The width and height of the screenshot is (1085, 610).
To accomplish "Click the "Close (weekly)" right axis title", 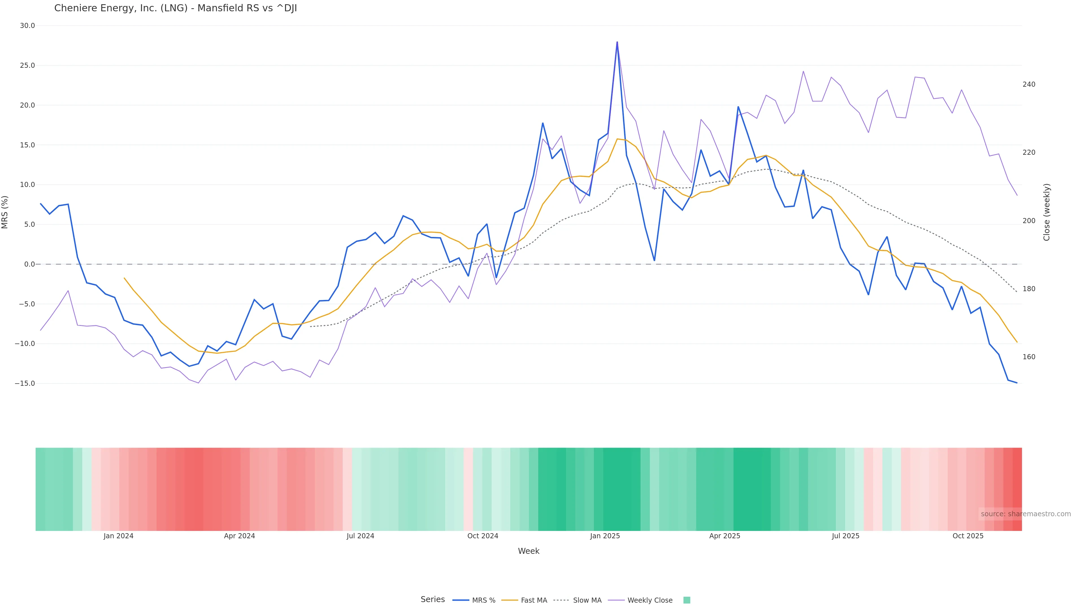I will (x=1047, y=212).
